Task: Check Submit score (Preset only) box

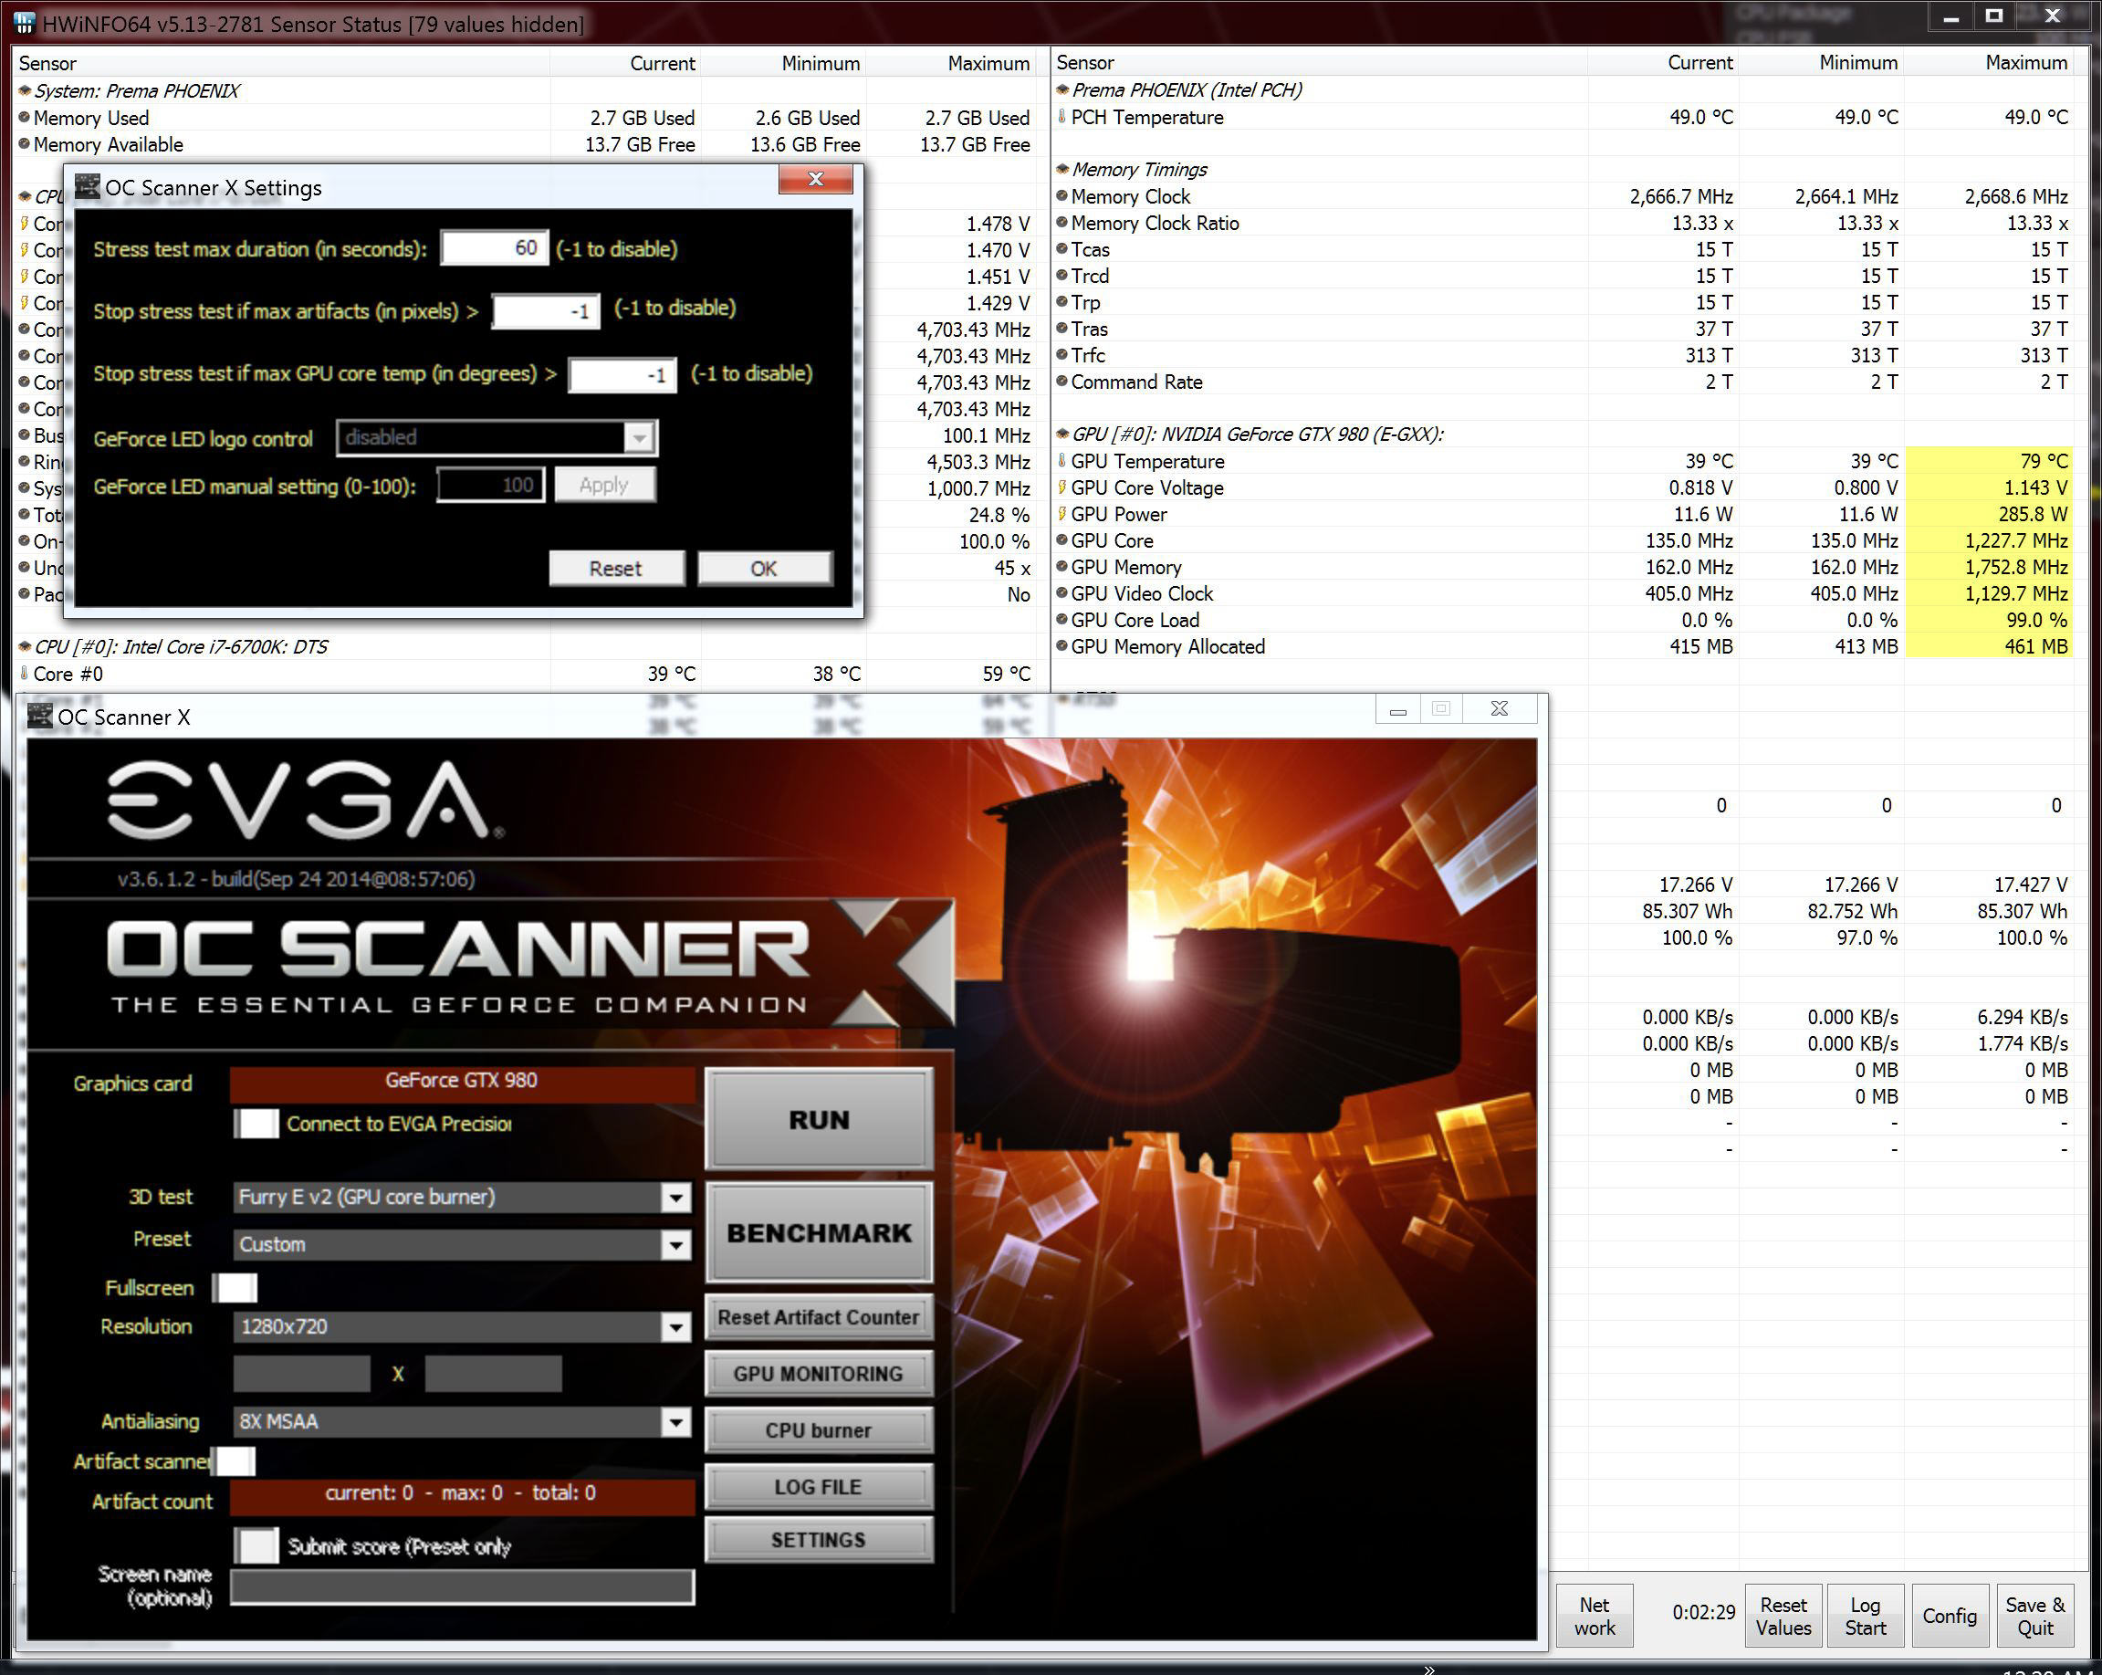Action: (257, 1545)
